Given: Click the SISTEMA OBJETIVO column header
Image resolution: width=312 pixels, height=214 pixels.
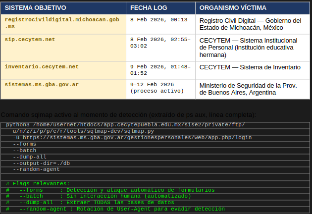Looking at the screenshot, I should [x=63, y=8].
